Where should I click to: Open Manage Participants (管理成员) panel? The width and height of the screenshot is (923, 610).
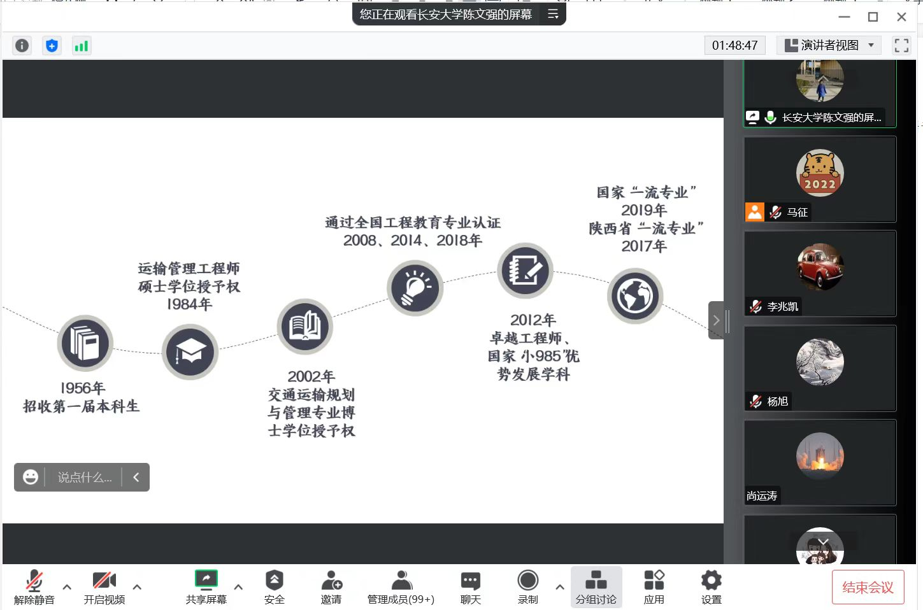pos(401,587)
